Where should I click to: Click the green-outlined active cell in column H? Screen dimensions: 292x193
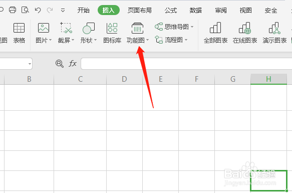(268, 180)
